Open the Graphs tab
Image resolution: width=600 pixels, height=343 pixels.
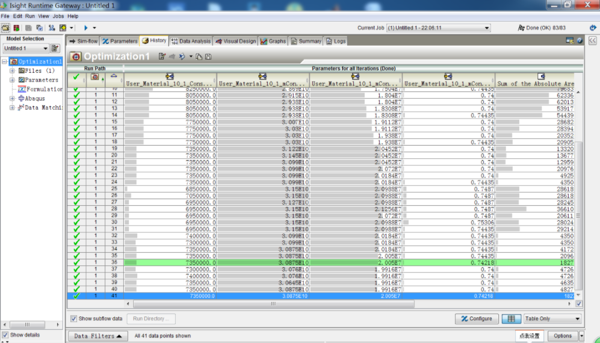(x=273, y=41)
